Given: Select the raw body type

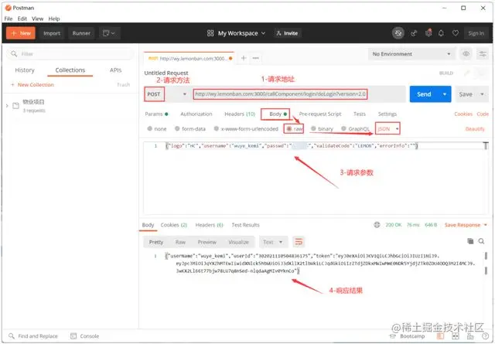Looking at the screenshot, I should [x=294, y=129].
